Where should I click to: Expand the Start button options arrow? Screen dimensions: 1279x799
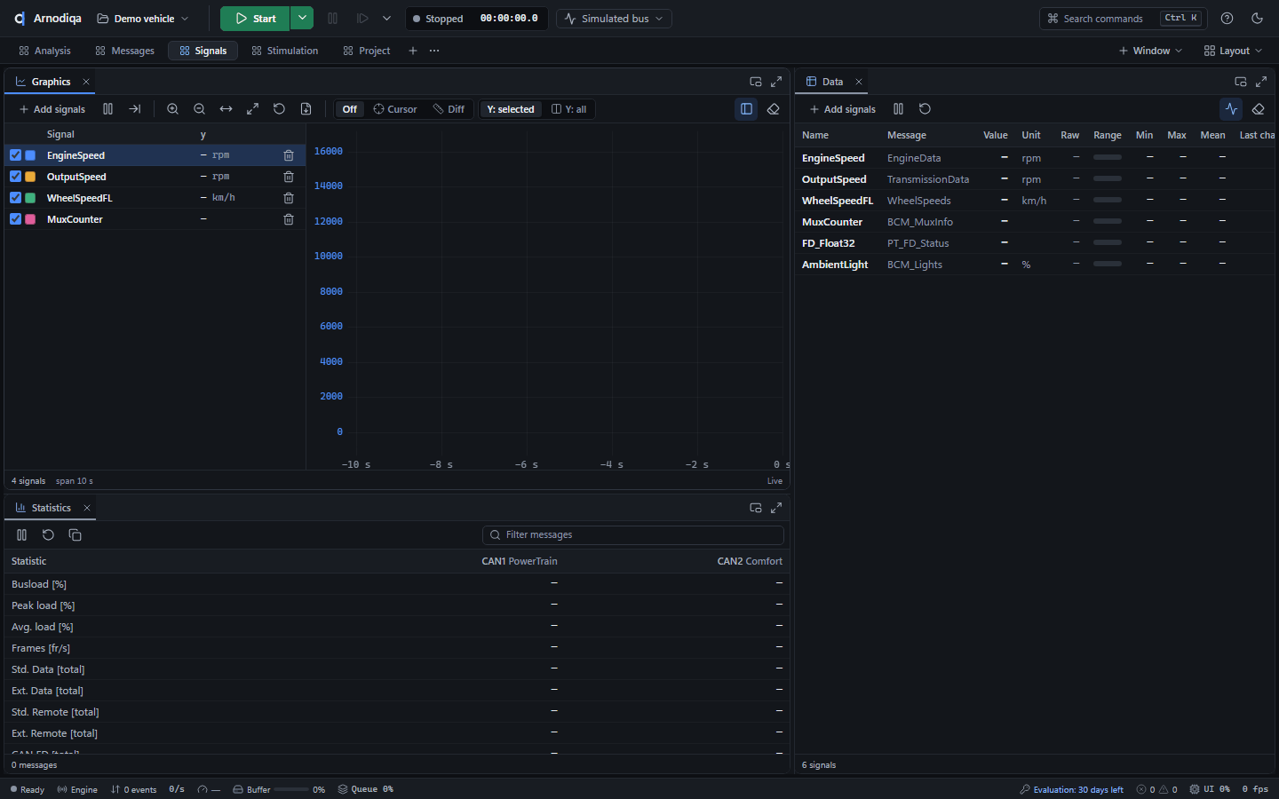point(302,19)
